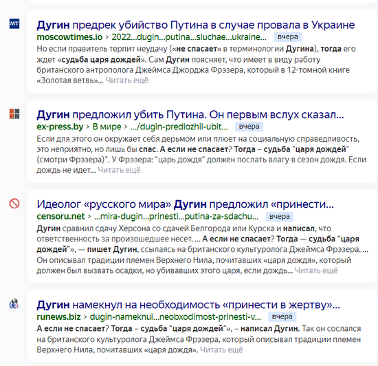This screenshot has width=378, height=366.
Task: Click snippet text 'Но если правитель терпит неудачу'
Action: (x=102, y=49)
